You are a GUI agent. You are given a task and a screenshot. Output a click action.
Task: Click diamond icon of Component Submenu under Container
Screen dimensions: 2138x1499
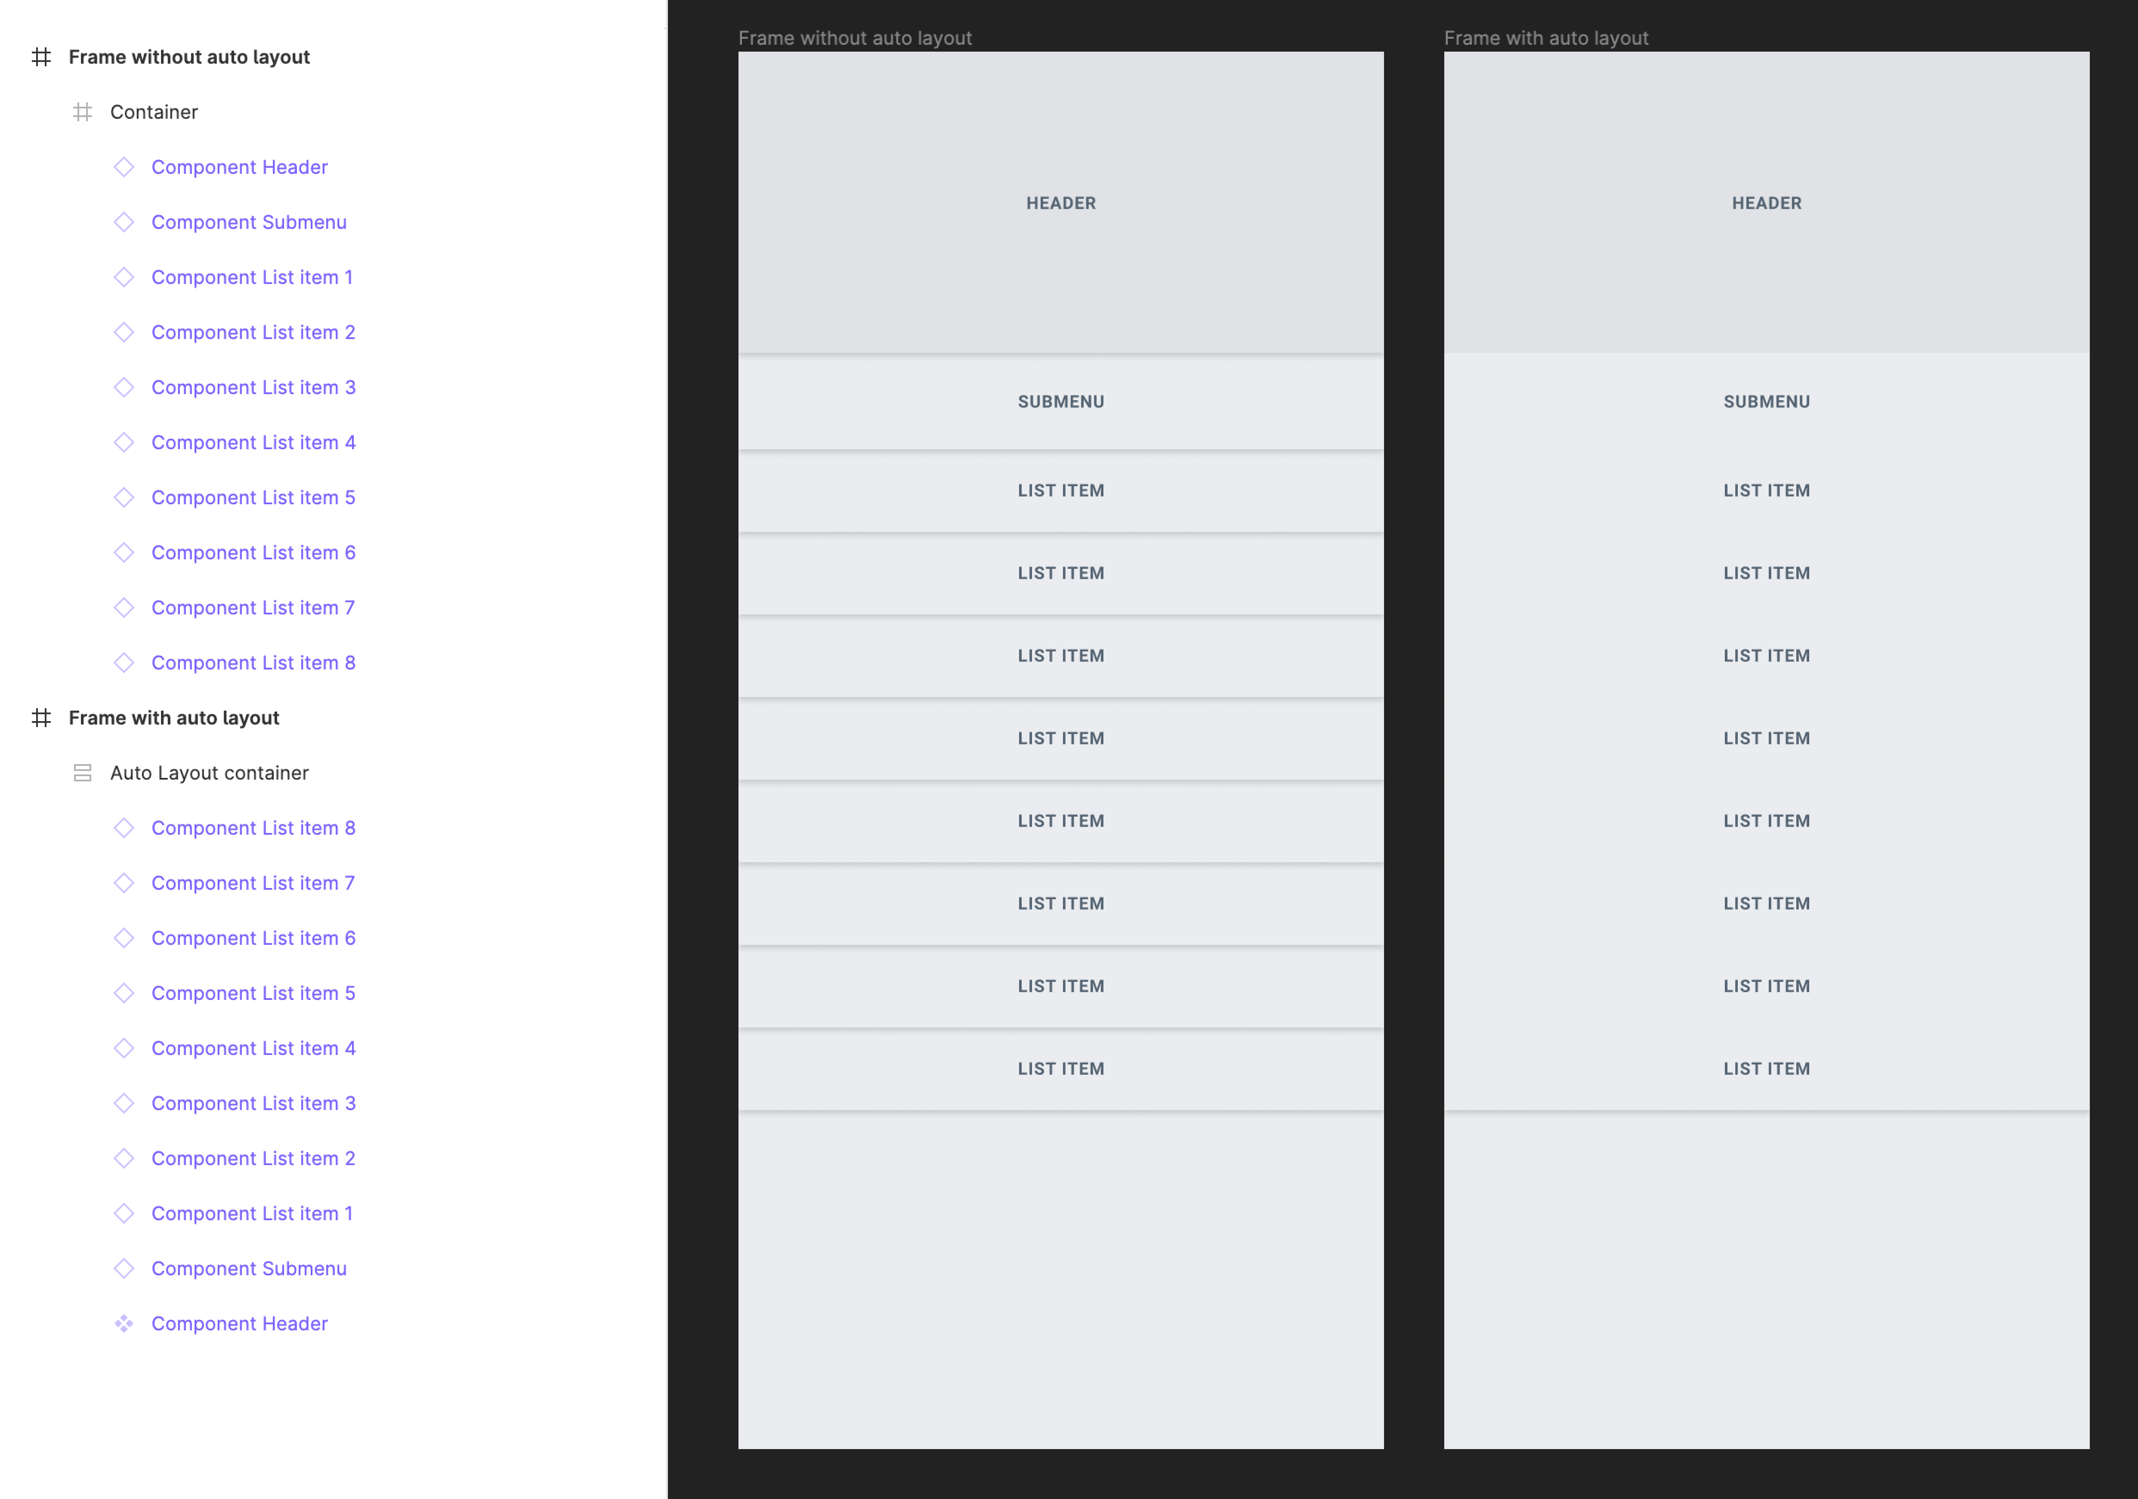pos(124,222)
